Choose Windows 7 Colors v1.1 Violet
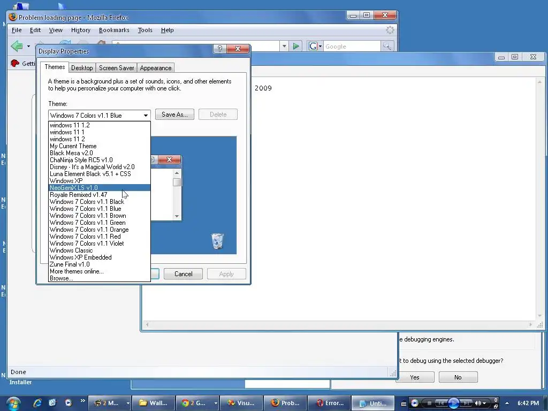548x411 pixels. click(99, 243)
